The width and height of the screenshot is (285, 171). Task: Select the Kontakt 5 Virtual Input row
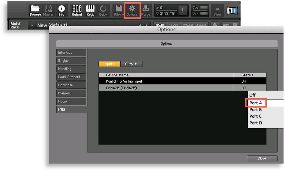pyautogui.click(x=166, y=81)
